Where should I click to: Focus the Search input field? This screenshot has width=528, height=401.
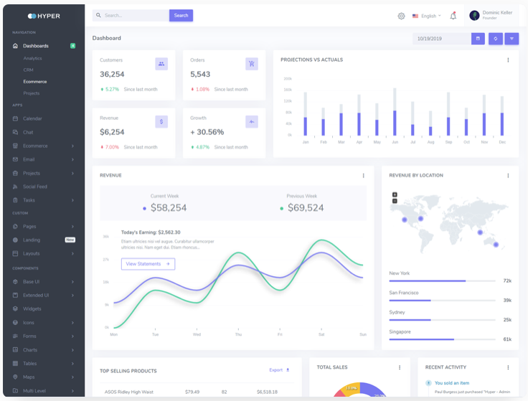[131, 16]
